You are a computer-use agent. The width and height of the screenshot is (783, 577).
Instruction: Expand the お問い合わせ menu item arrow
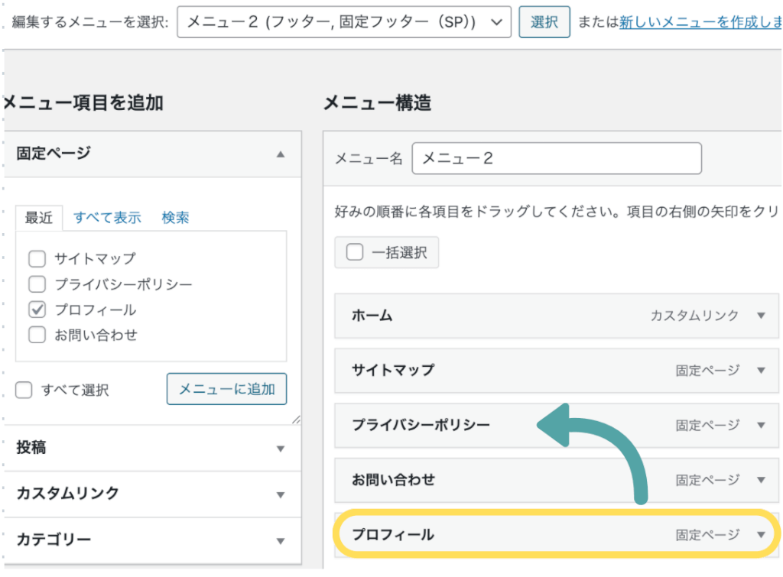coord(760,481)
